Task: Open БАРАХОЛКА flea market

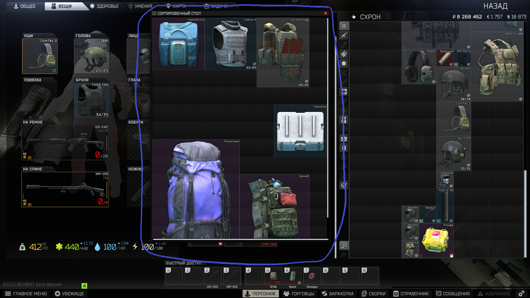Action: [338, 294]
